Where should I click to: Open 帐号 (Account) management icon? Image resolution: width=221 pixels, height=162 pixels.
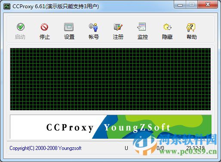point(93,27)
